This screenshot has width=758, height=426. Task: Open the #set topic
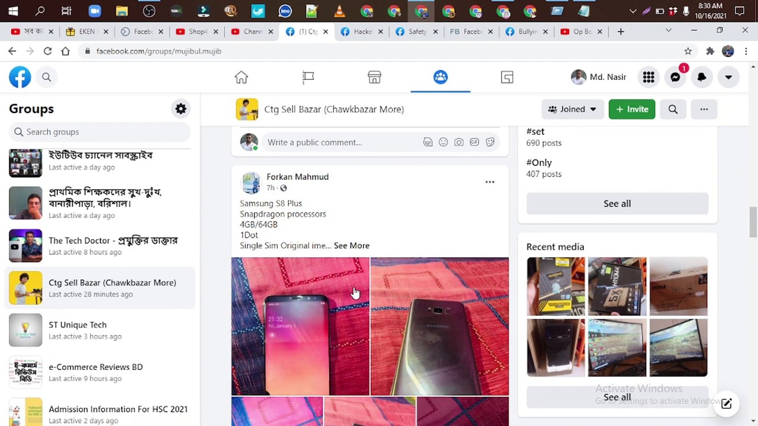pyautogui.click(x=535, y=131)
